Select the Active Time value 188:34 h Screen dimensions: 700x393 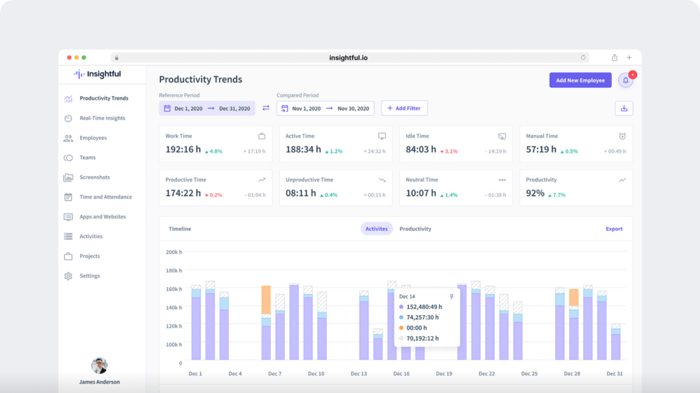pyautogui.click(x=303, y=149)
